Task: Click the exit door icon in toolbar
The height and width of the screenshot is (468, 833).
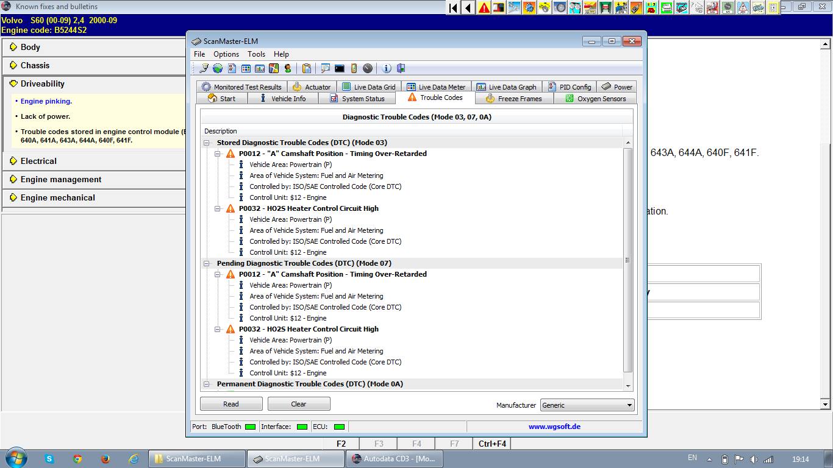Action: click(x=401, y=68)
